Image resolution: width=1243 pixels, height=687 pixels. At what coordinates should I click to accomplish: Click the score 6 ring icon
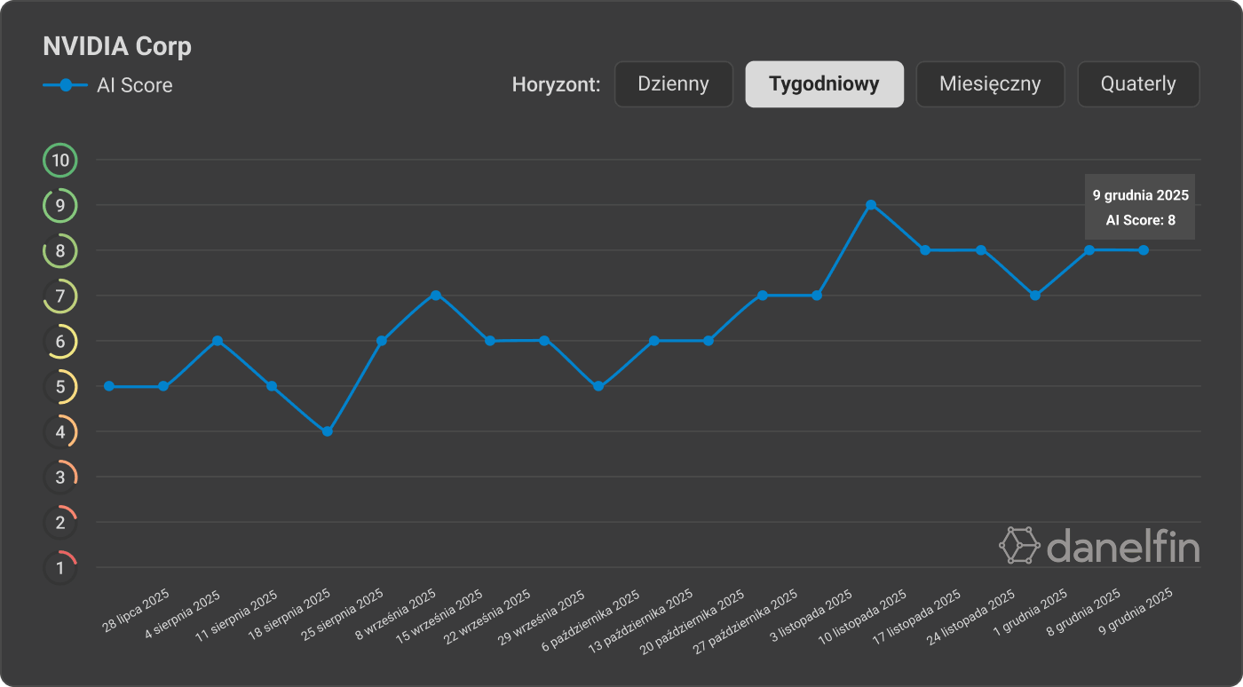(60, 342)
